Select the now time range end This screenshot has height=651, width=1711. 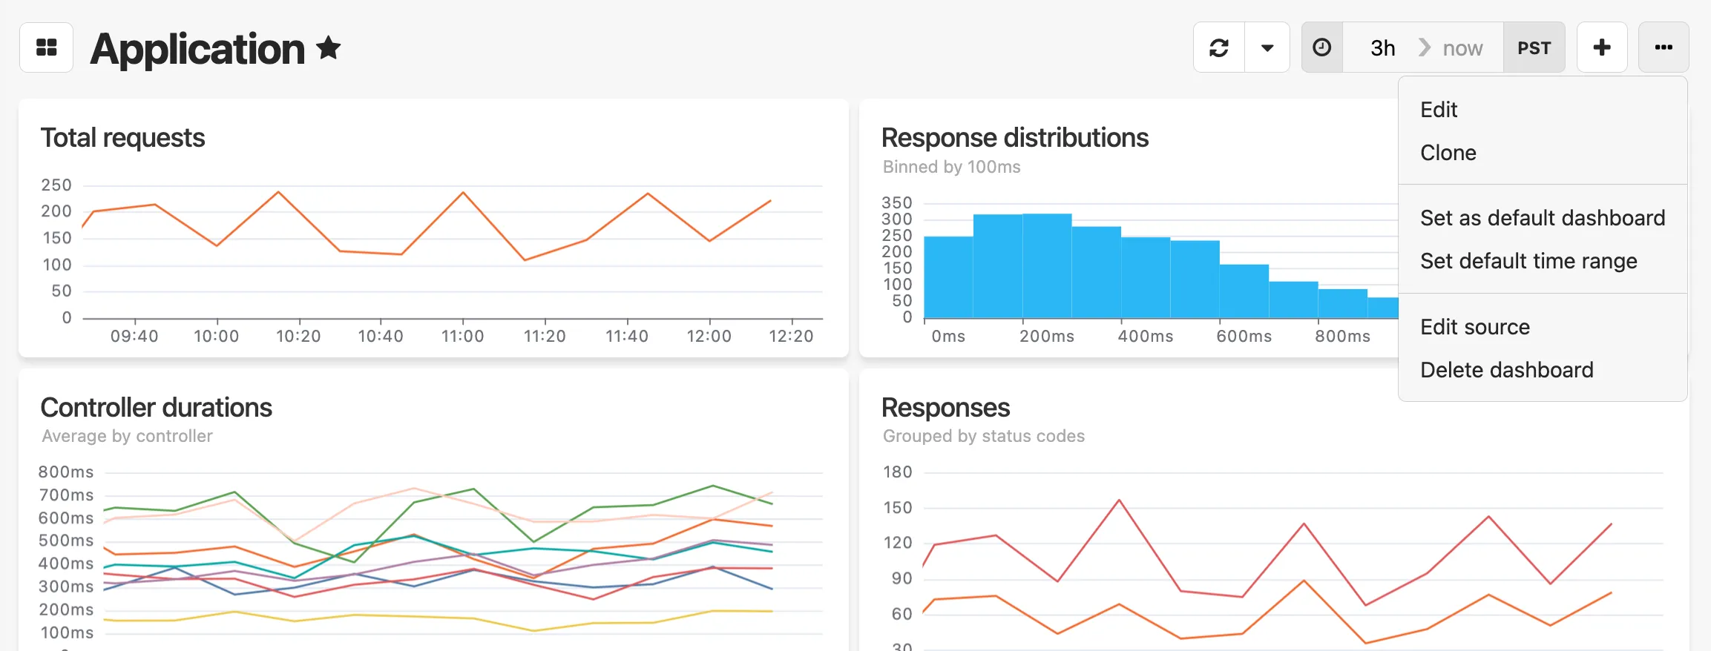click(x=1462, y=48)
